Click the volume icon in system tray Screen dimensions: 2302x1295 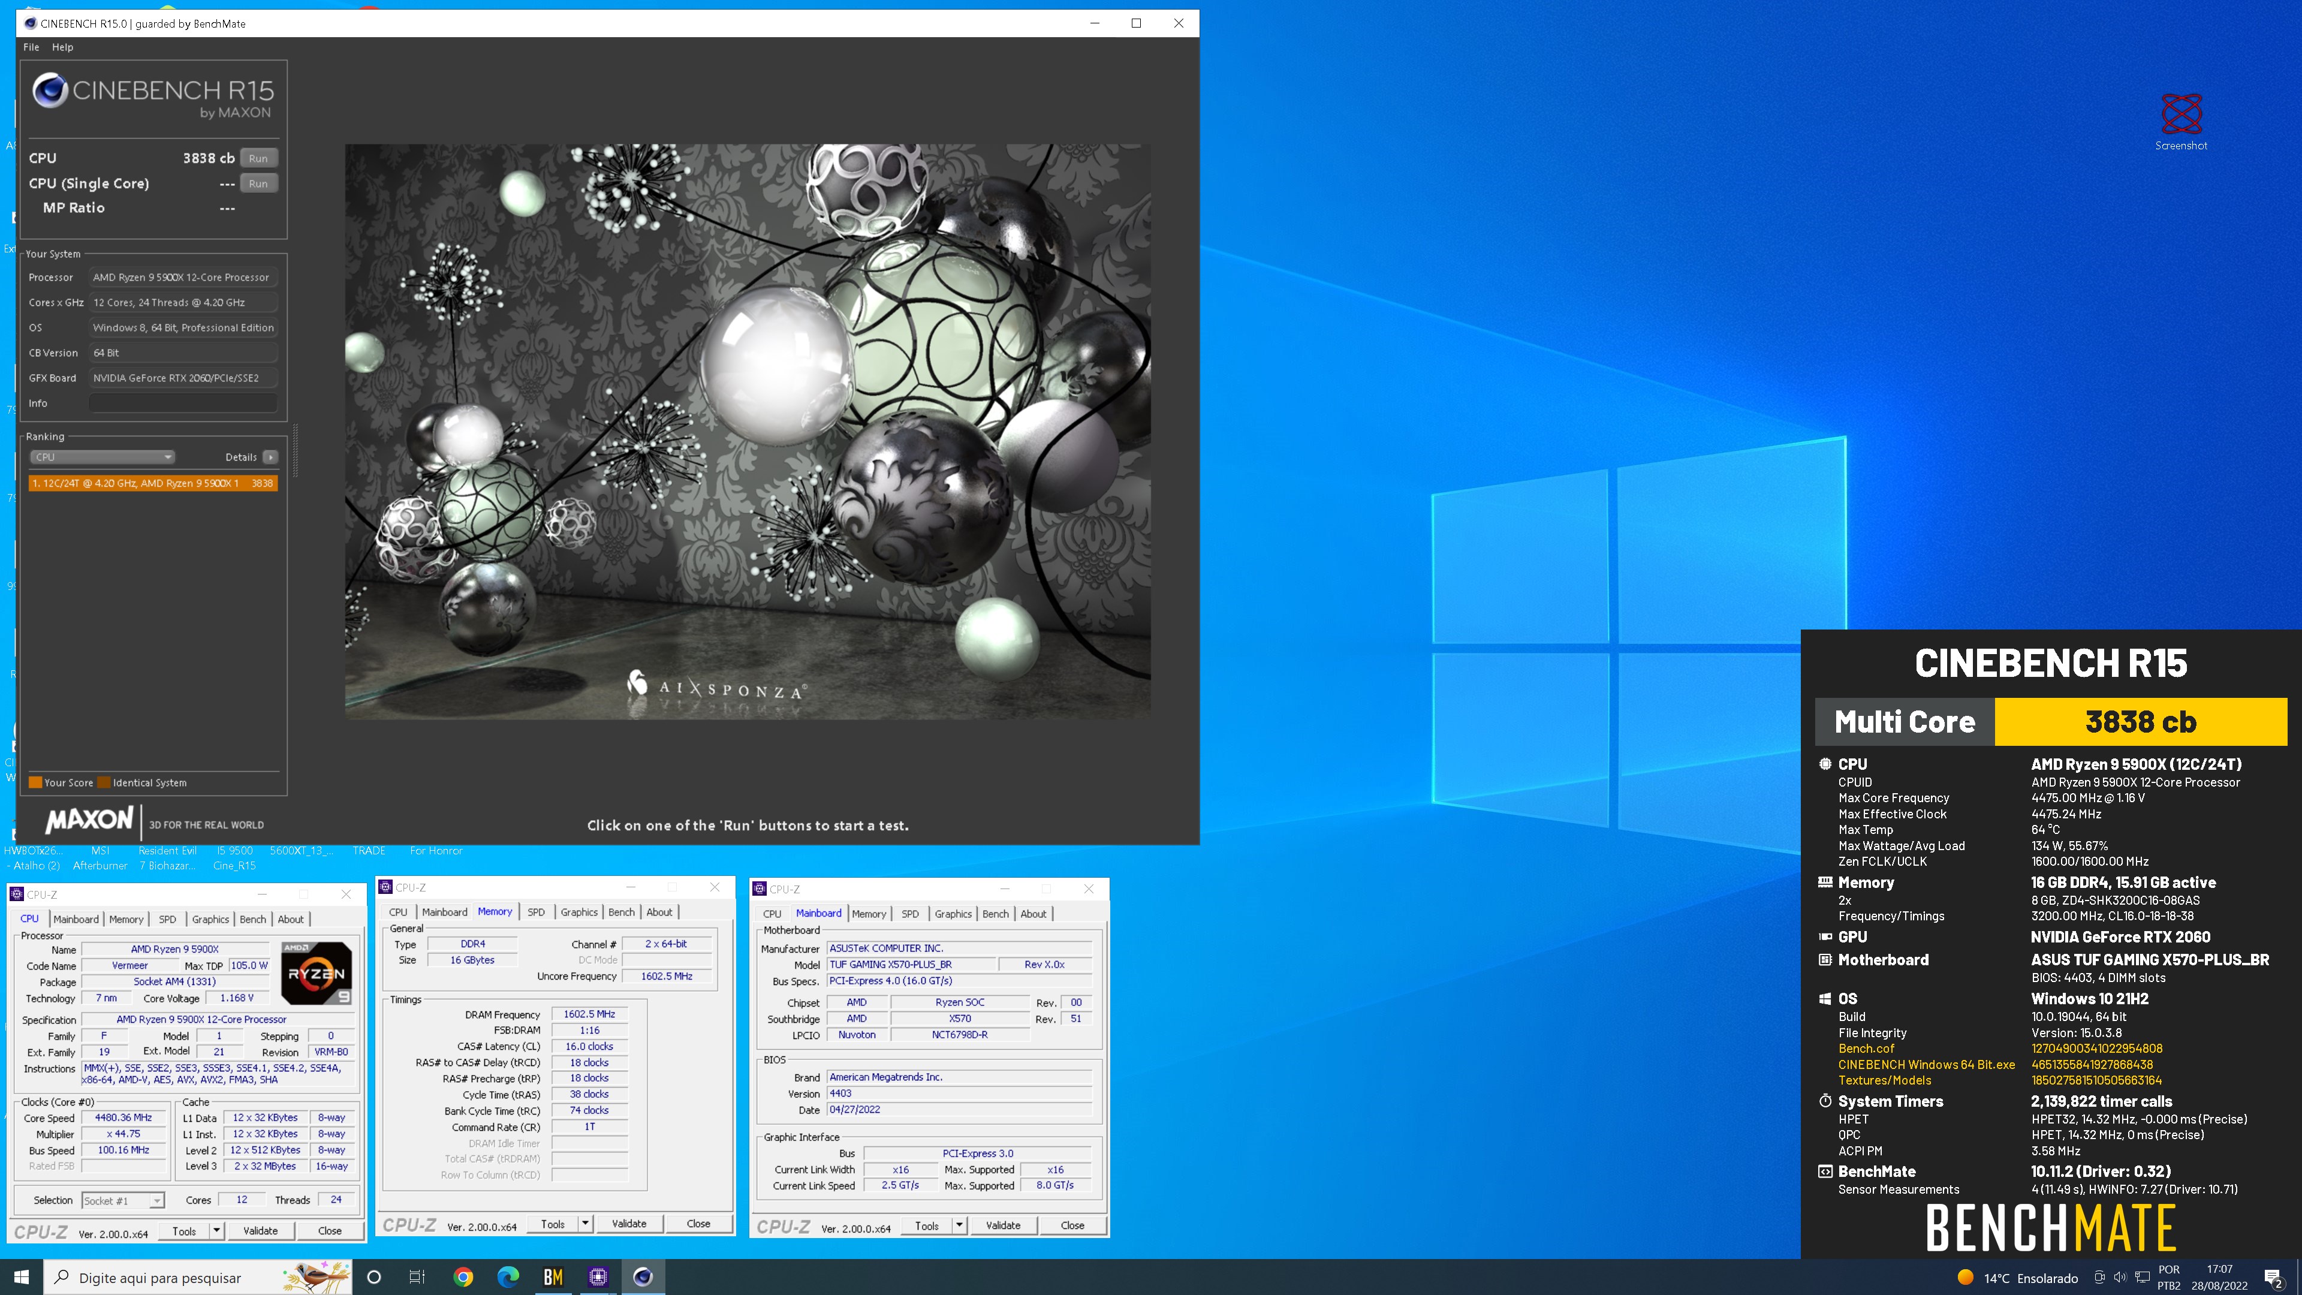2120,1277
